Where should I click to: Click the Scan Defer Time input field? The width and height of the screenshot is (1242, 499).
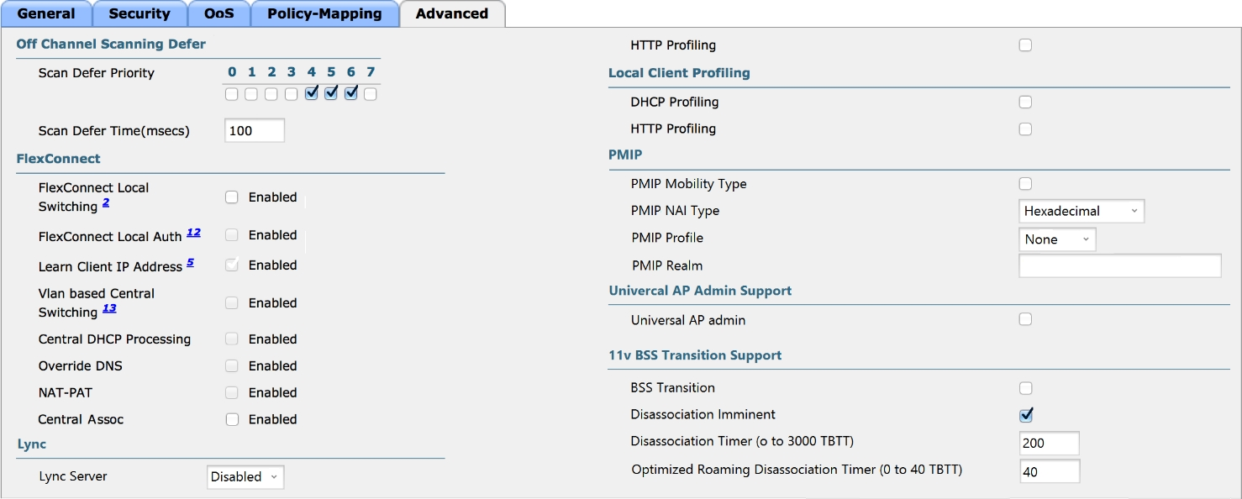coord(255,130)
